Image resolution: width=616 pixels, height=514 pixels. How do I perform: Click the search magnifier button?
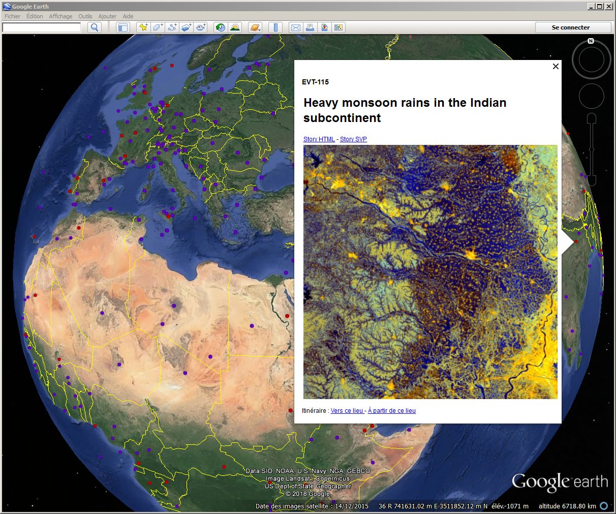[x=94, y=27]
